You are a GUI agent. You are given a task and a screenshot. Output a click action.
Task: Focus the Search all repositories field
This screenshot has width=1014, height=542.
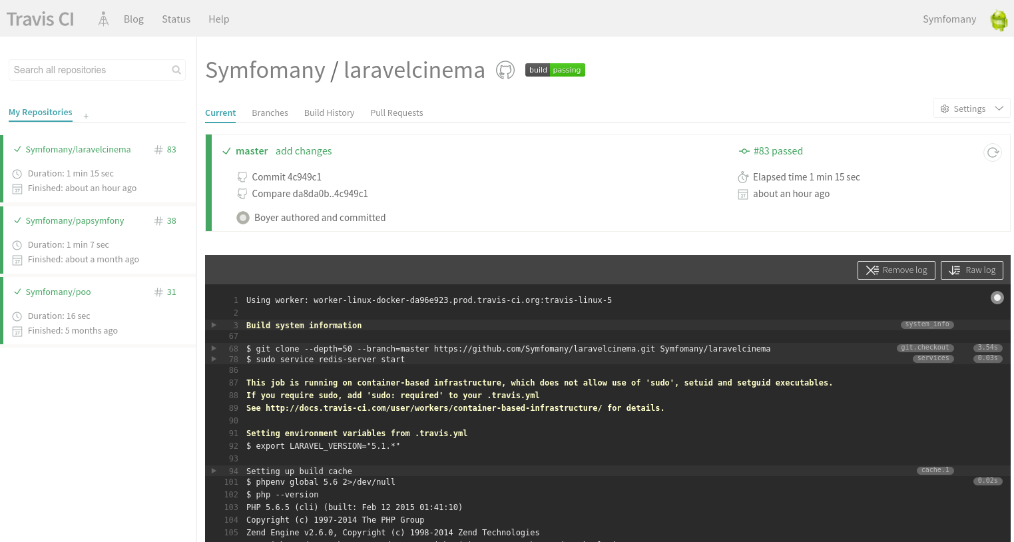tap(97, 70)
